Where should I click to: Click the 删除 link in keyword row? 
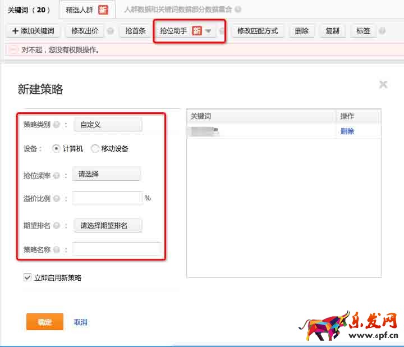347,131
